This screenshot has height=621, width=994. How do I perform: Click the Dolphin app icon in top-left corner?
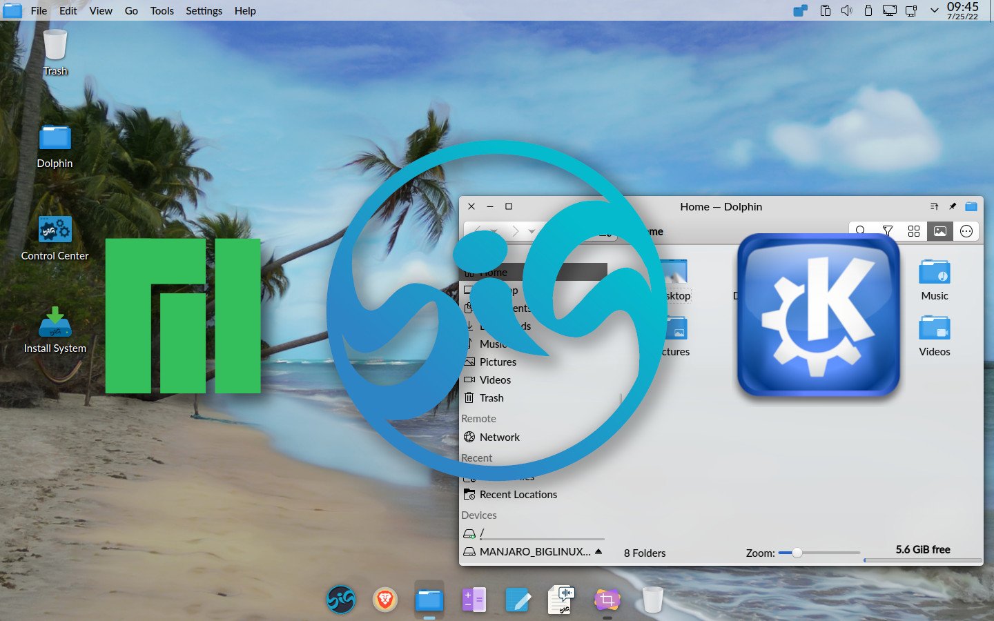12,10
